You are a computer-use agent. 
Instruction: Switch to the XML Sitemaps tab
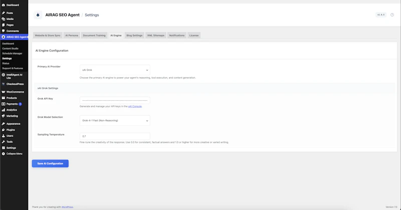(156, 35)
